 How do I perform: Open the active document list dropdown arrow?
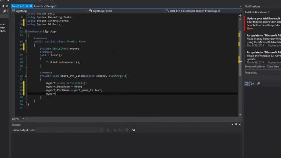point(241,6)
